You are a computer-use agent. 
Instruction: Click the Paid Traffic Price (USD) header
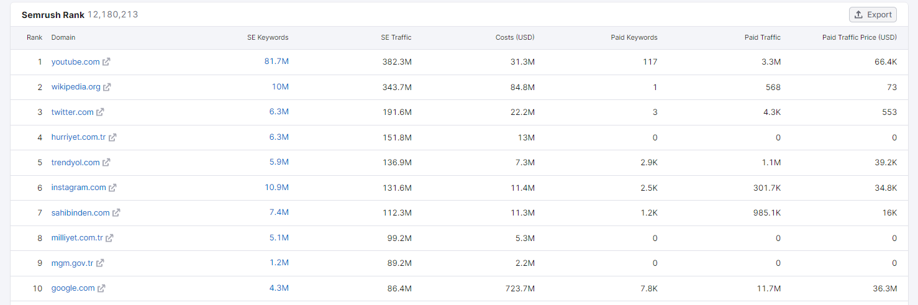click(x=860, y=38)
